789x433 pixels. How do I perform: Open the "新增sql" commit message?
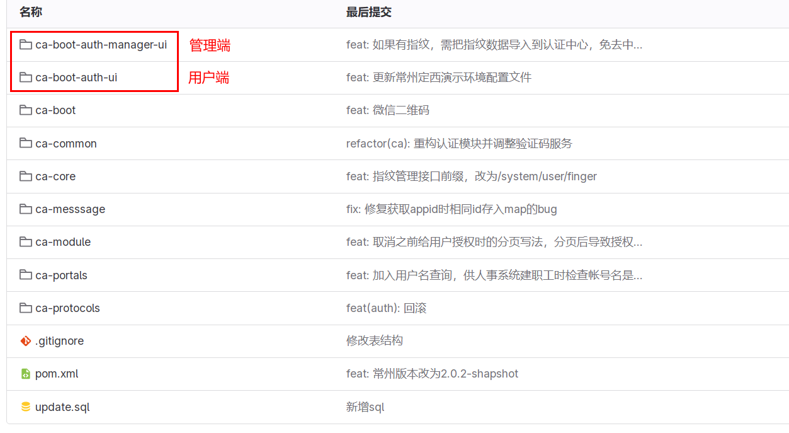(365, 407)
